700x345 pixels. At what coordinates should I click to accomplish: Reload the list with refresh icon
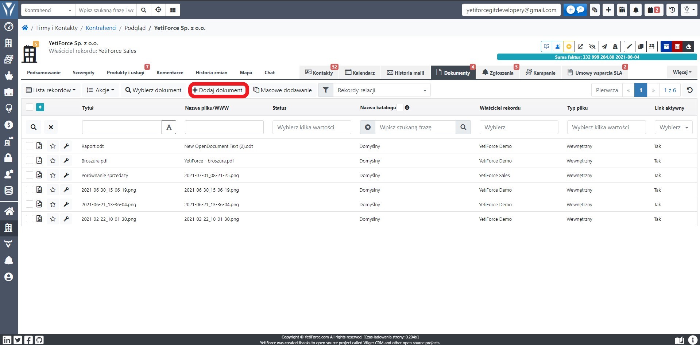coord(689,90)
